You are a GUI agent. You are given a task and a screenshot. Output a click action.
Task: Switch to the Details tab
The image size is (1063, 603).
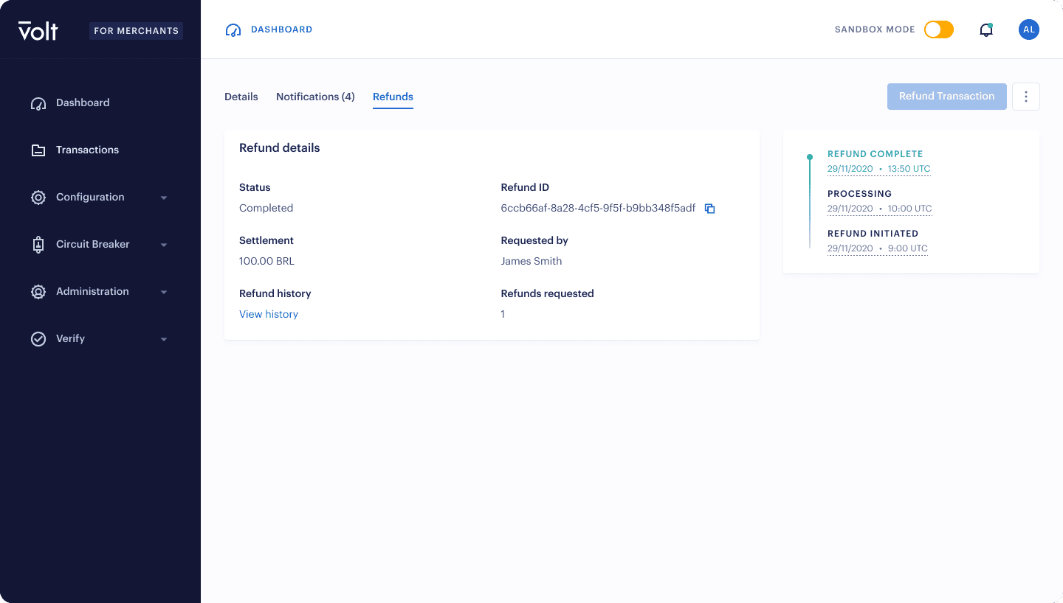(241, 97)
